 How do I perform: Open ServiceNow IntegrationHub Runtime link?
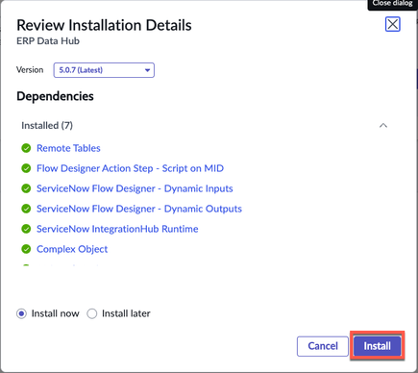pos(117,229)
